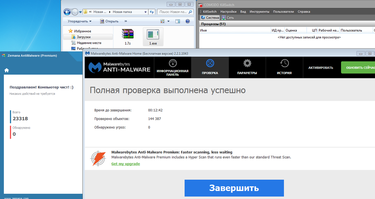This screenshot has width=375, height=199.
Task: Click the Explorer search field
Action: pyautogui.click(x=175, y=12)
